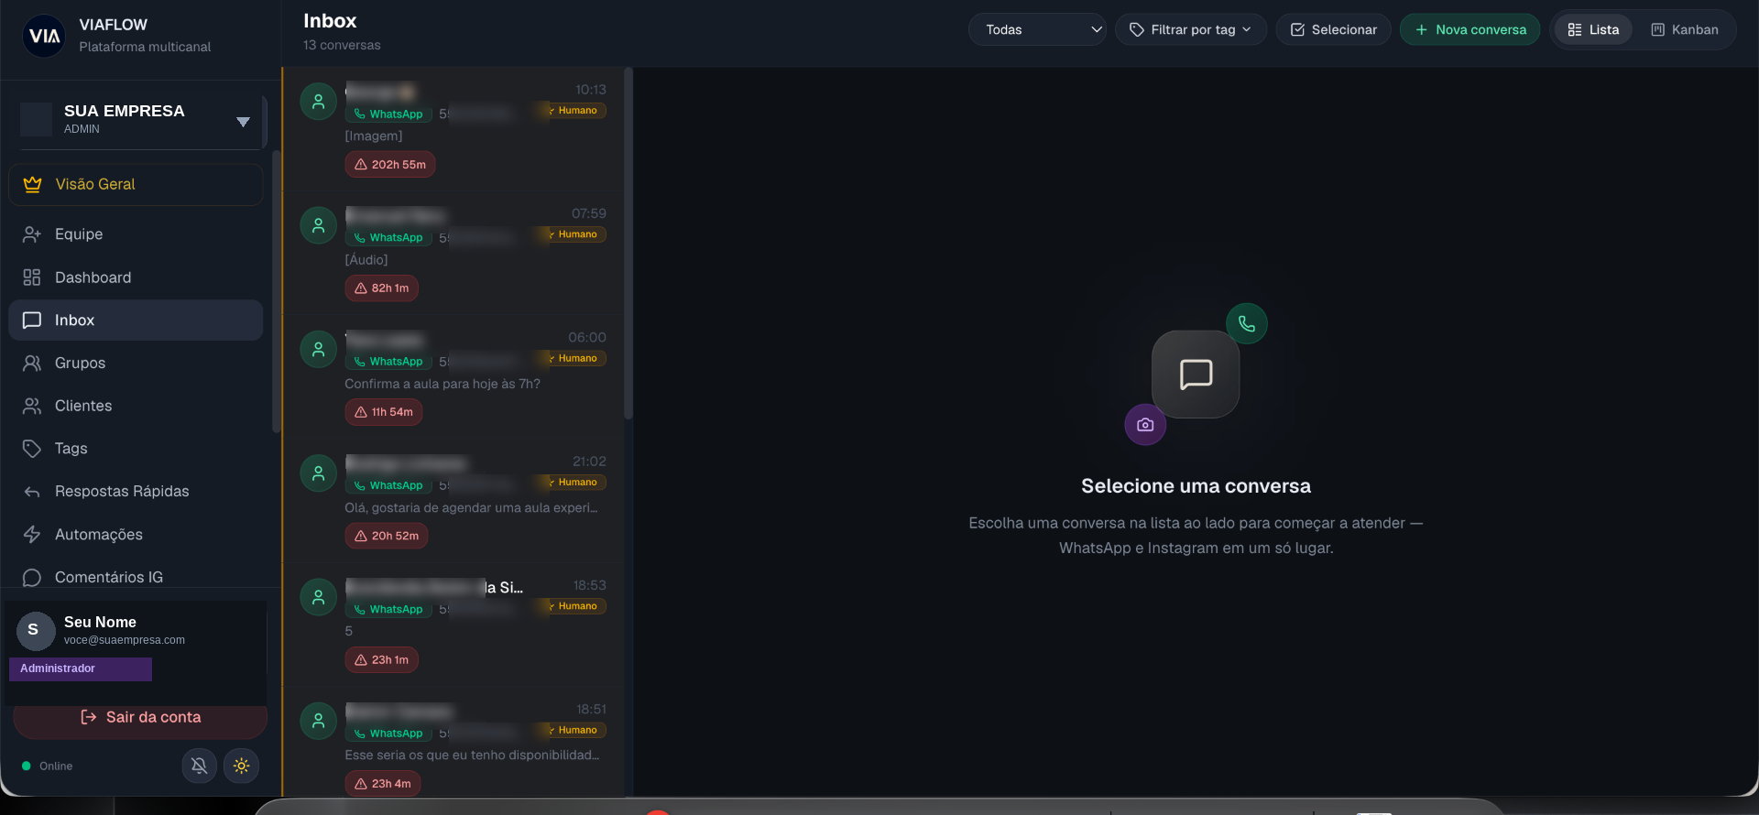Click the Inbox message icon in sidebar
The image size is (1759, 815).
[x=32, y=321]
